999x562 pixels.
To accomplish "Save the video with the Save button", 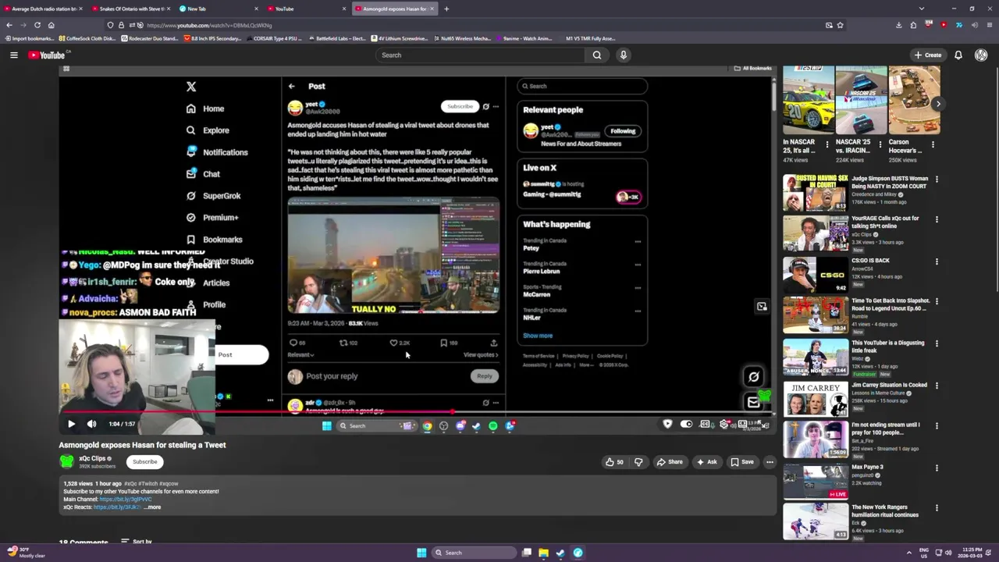I will (741, 462).
